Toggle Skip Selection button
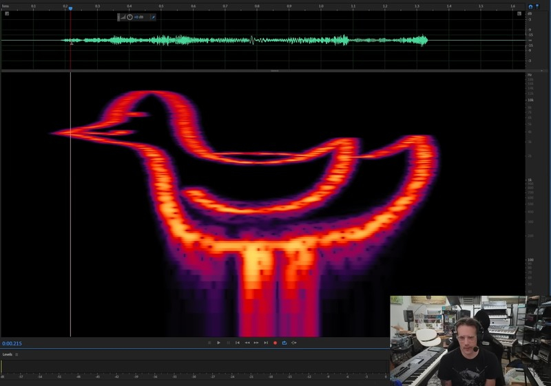Image resolution: width=551 pixels, height=386 pixels. 294,343
